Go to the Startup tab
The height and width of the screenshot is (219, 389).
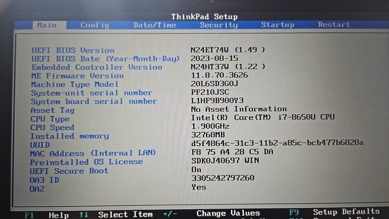pos(278,25)
